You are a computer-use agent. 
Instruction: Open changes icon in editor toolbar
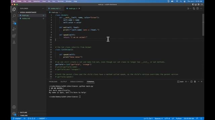click(x=194, y=9)
